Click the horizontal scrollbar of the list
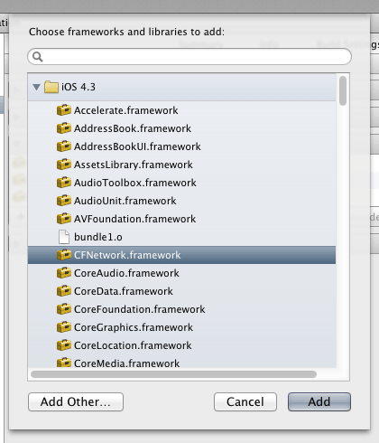This screenshot has width=379, height=443. coord(173,374)
